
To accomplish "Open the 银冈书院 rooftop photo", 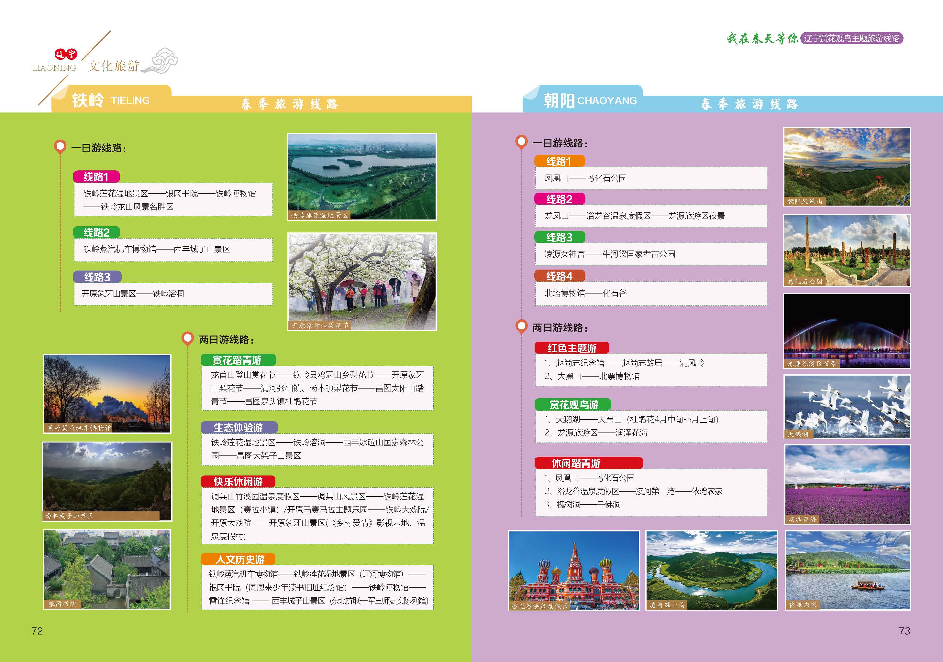I will click(x=107, y=569).
